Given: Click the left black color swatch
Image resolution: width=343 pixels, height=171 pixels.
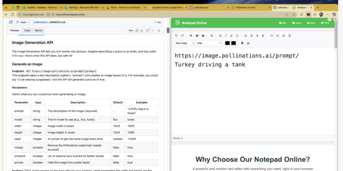Looking at the screenshot, I should click(227, 43).
